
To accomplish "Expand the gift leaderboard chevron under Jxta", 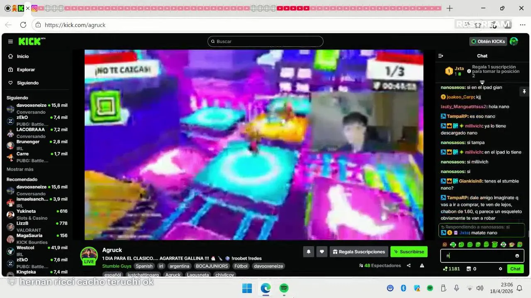I will point(482,82).
